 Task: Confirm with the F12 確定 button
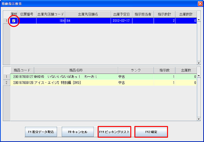coord(151,132)
